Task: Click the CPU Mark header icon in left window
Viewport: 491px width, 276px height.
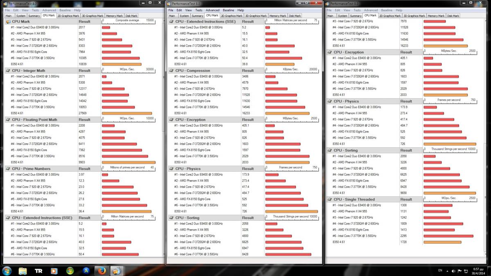Action: click(8, 21)
